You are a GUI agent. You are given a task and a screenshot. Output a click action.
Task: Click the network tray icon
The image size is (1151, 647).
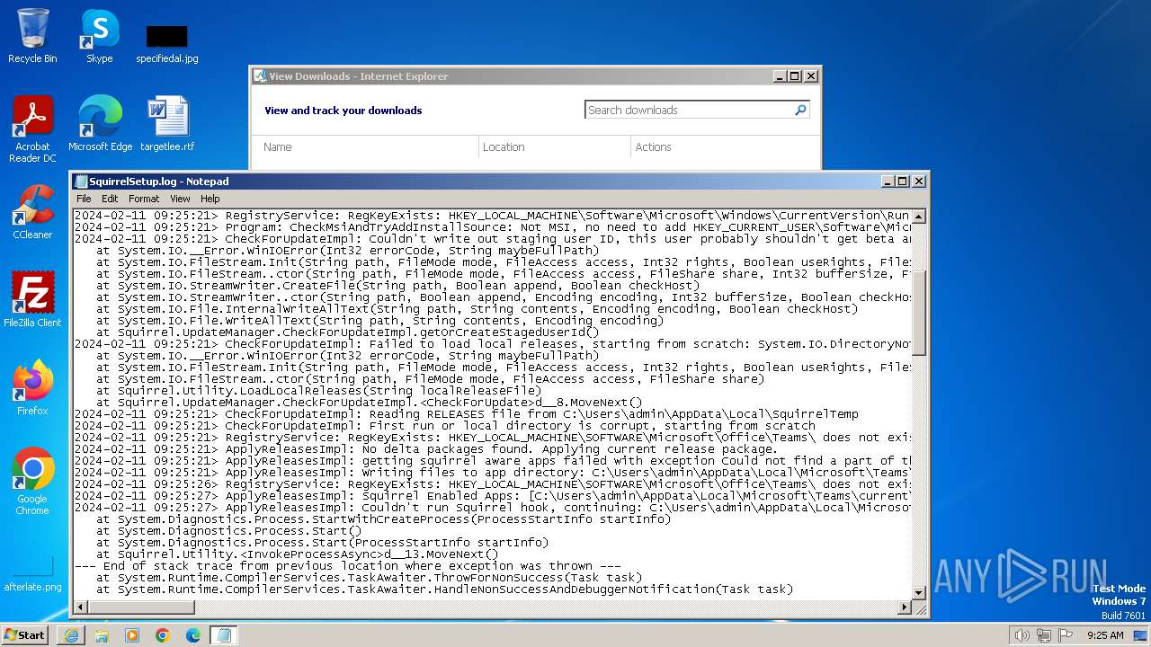pos(1044,635)
